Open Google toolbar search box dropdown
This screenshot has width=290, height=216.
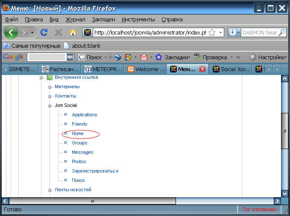70,57
